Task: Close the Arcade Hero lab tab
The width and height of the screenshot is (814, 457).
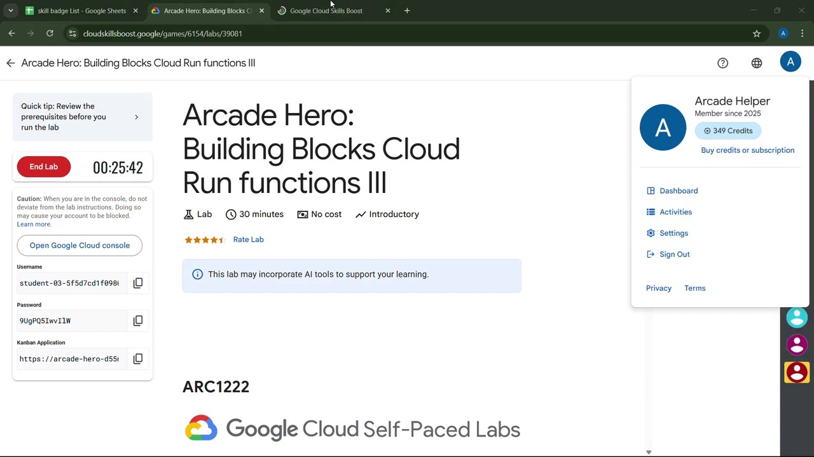Action: tap(261, 11)
